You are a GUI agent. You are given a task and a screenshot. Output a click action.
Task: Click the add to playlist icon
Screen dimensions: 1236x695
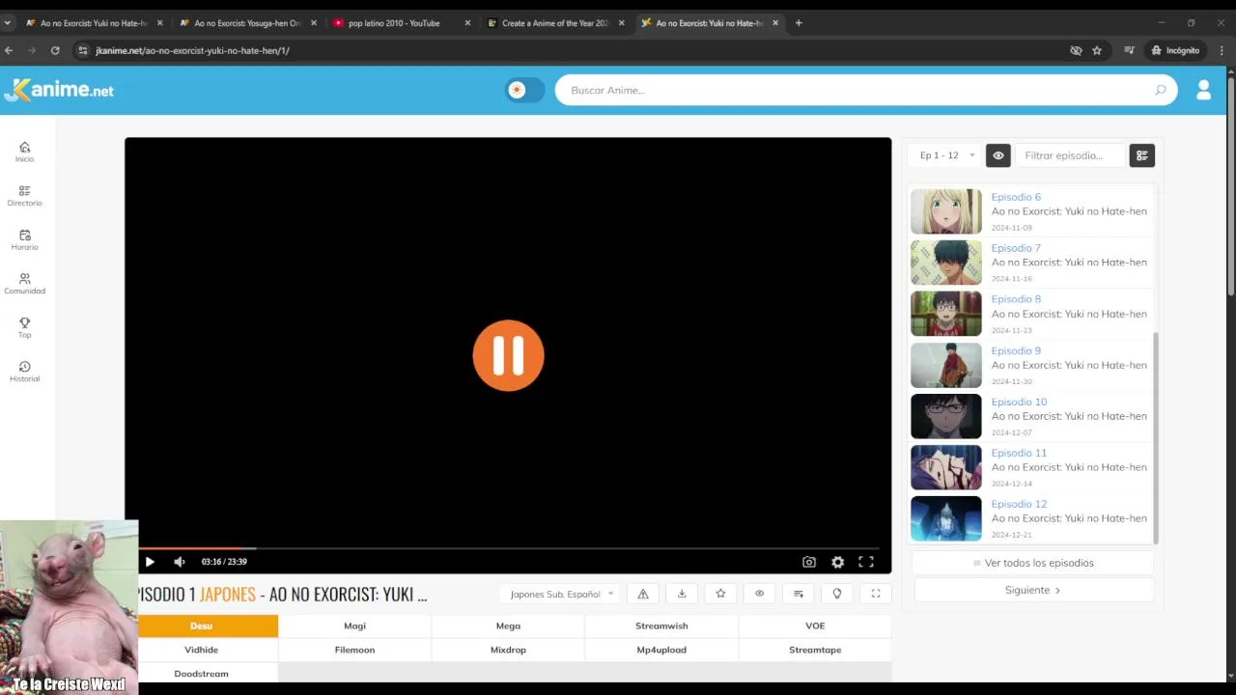point(799,594)
